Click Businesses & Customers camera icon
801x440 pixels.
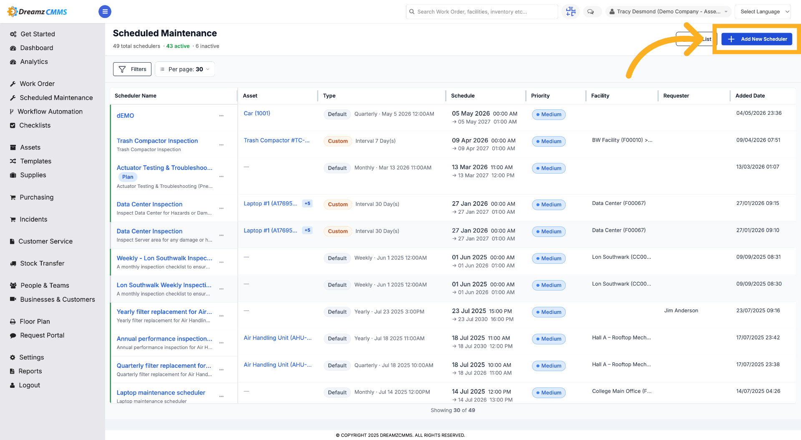(x=13, y=299)
